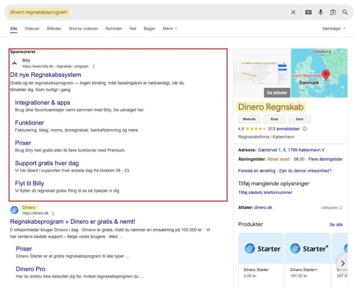Switch to the Net tab
Image resolution: width=356 pixels, height=287 pixels.
tap(133, 28)
